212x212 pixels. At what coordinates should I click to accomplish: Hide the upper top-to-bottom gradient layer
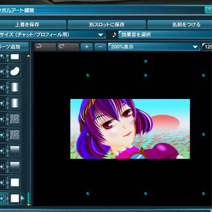tap(2, 151)
